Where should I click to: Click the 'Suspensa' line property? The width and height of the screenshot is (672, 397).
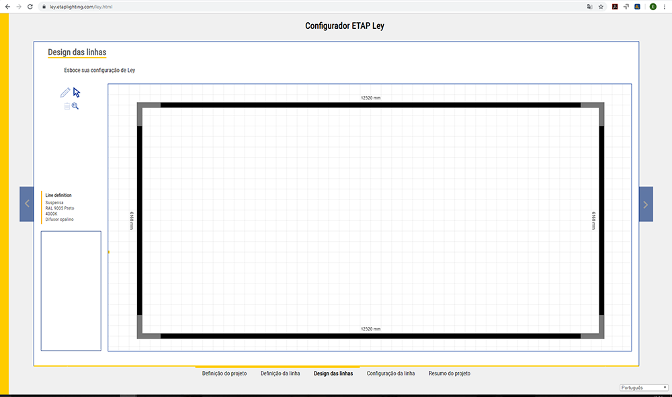[54, 203]
